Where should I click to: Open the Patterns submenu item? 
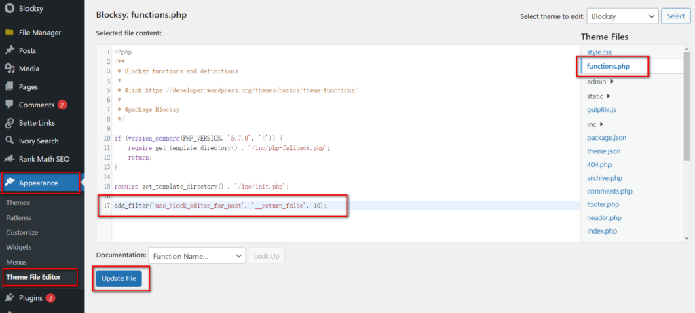(18, 218)
